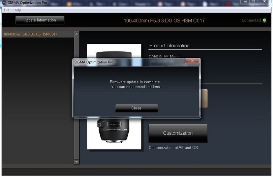The height and width of the screenshot is (177, 273).
Task: Open the Help menu
Action: 17,10
